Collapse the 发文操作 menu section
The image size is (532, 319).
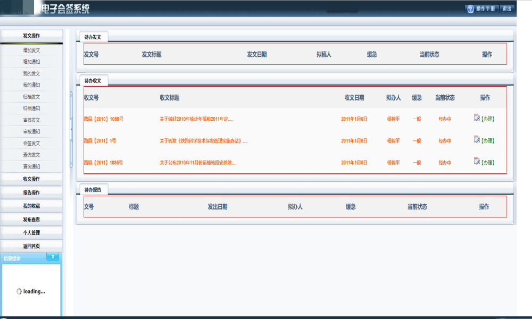pos(31,36)
